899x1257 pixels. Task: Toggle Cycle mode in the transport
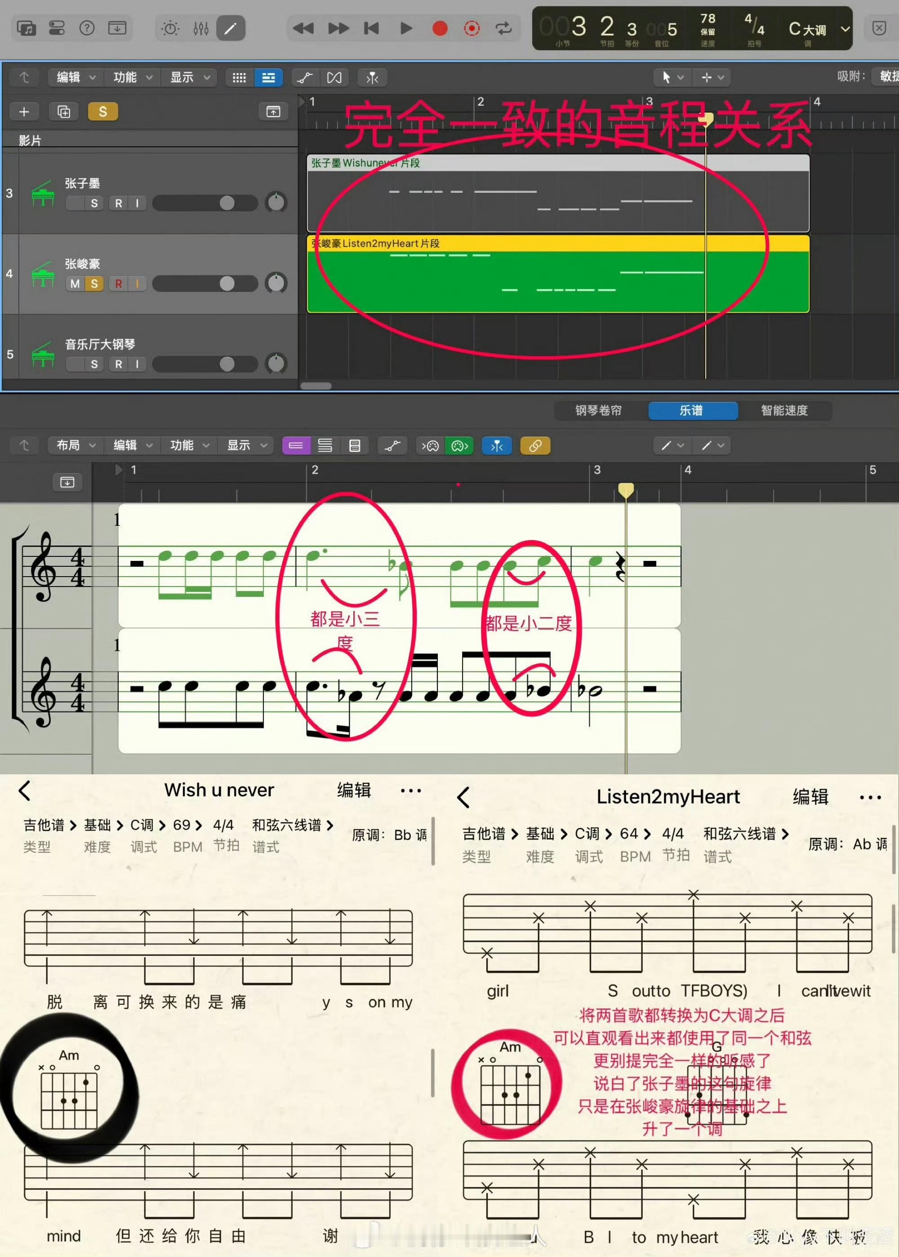click(504, 28)
